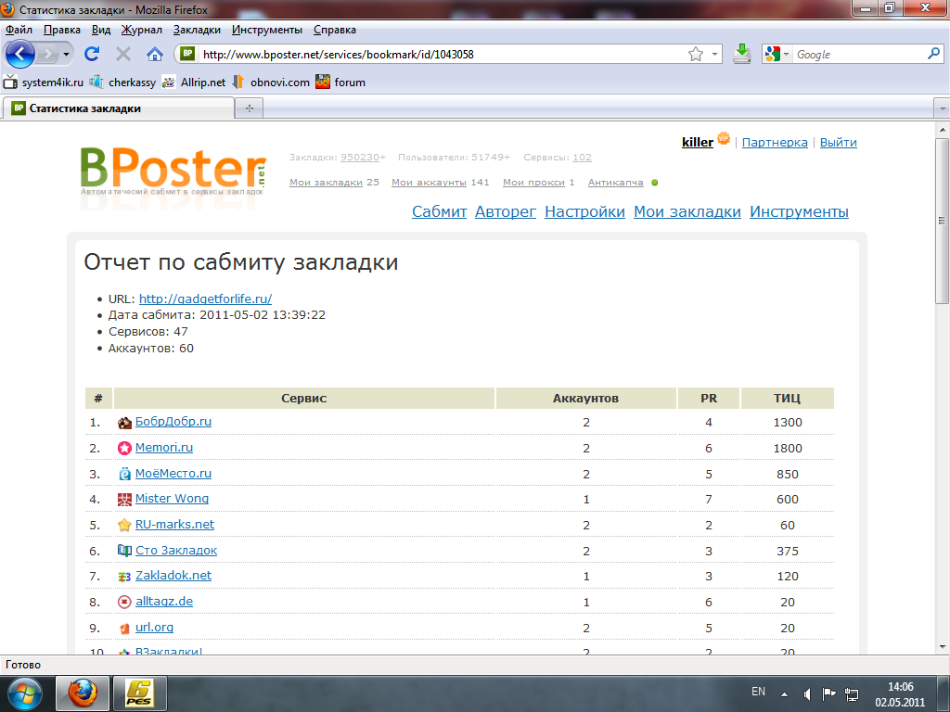Click the url.org service icon
Screen dimensions: 950x712
pyautogui.click(x=124, y=629)
